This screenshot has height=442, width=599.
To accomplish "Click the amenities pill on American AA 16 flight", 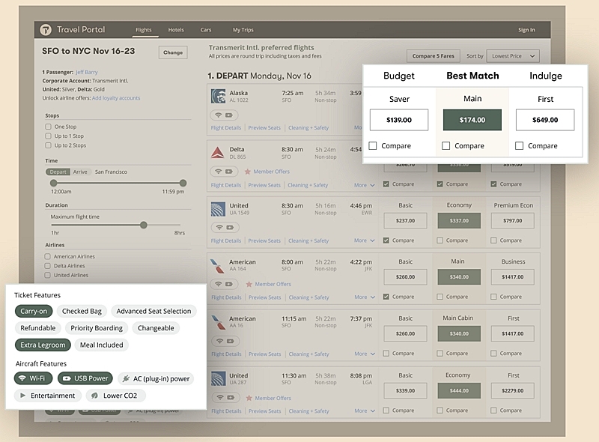I will [x=225, y=341].
